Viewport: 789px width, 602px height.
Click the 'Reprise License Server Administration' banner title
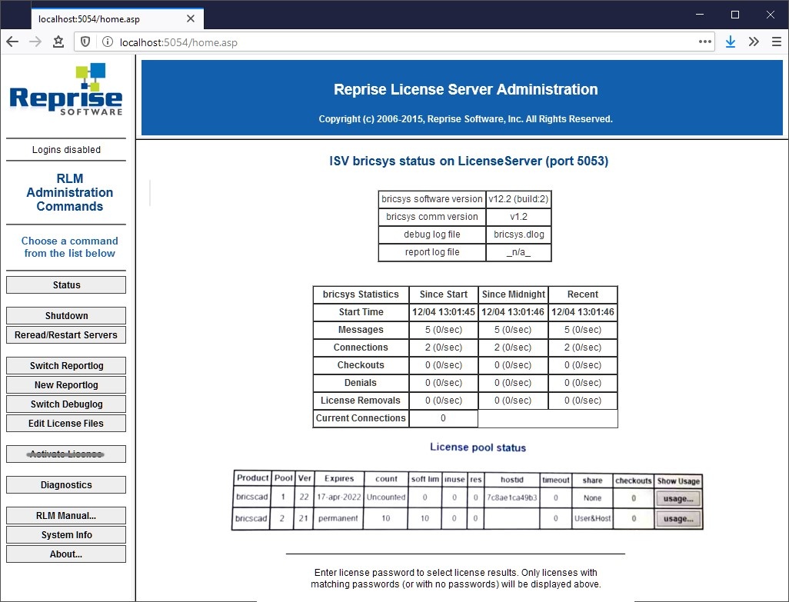click(x=466, y=89)
